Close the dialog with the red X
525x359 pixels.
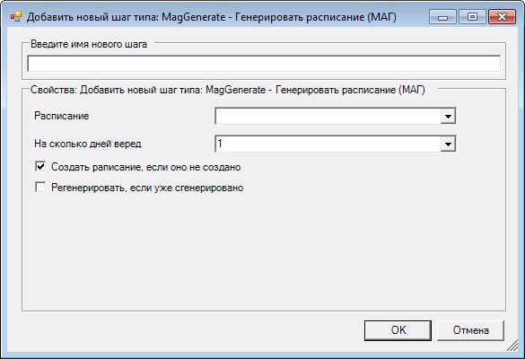[x=502, y=17]
